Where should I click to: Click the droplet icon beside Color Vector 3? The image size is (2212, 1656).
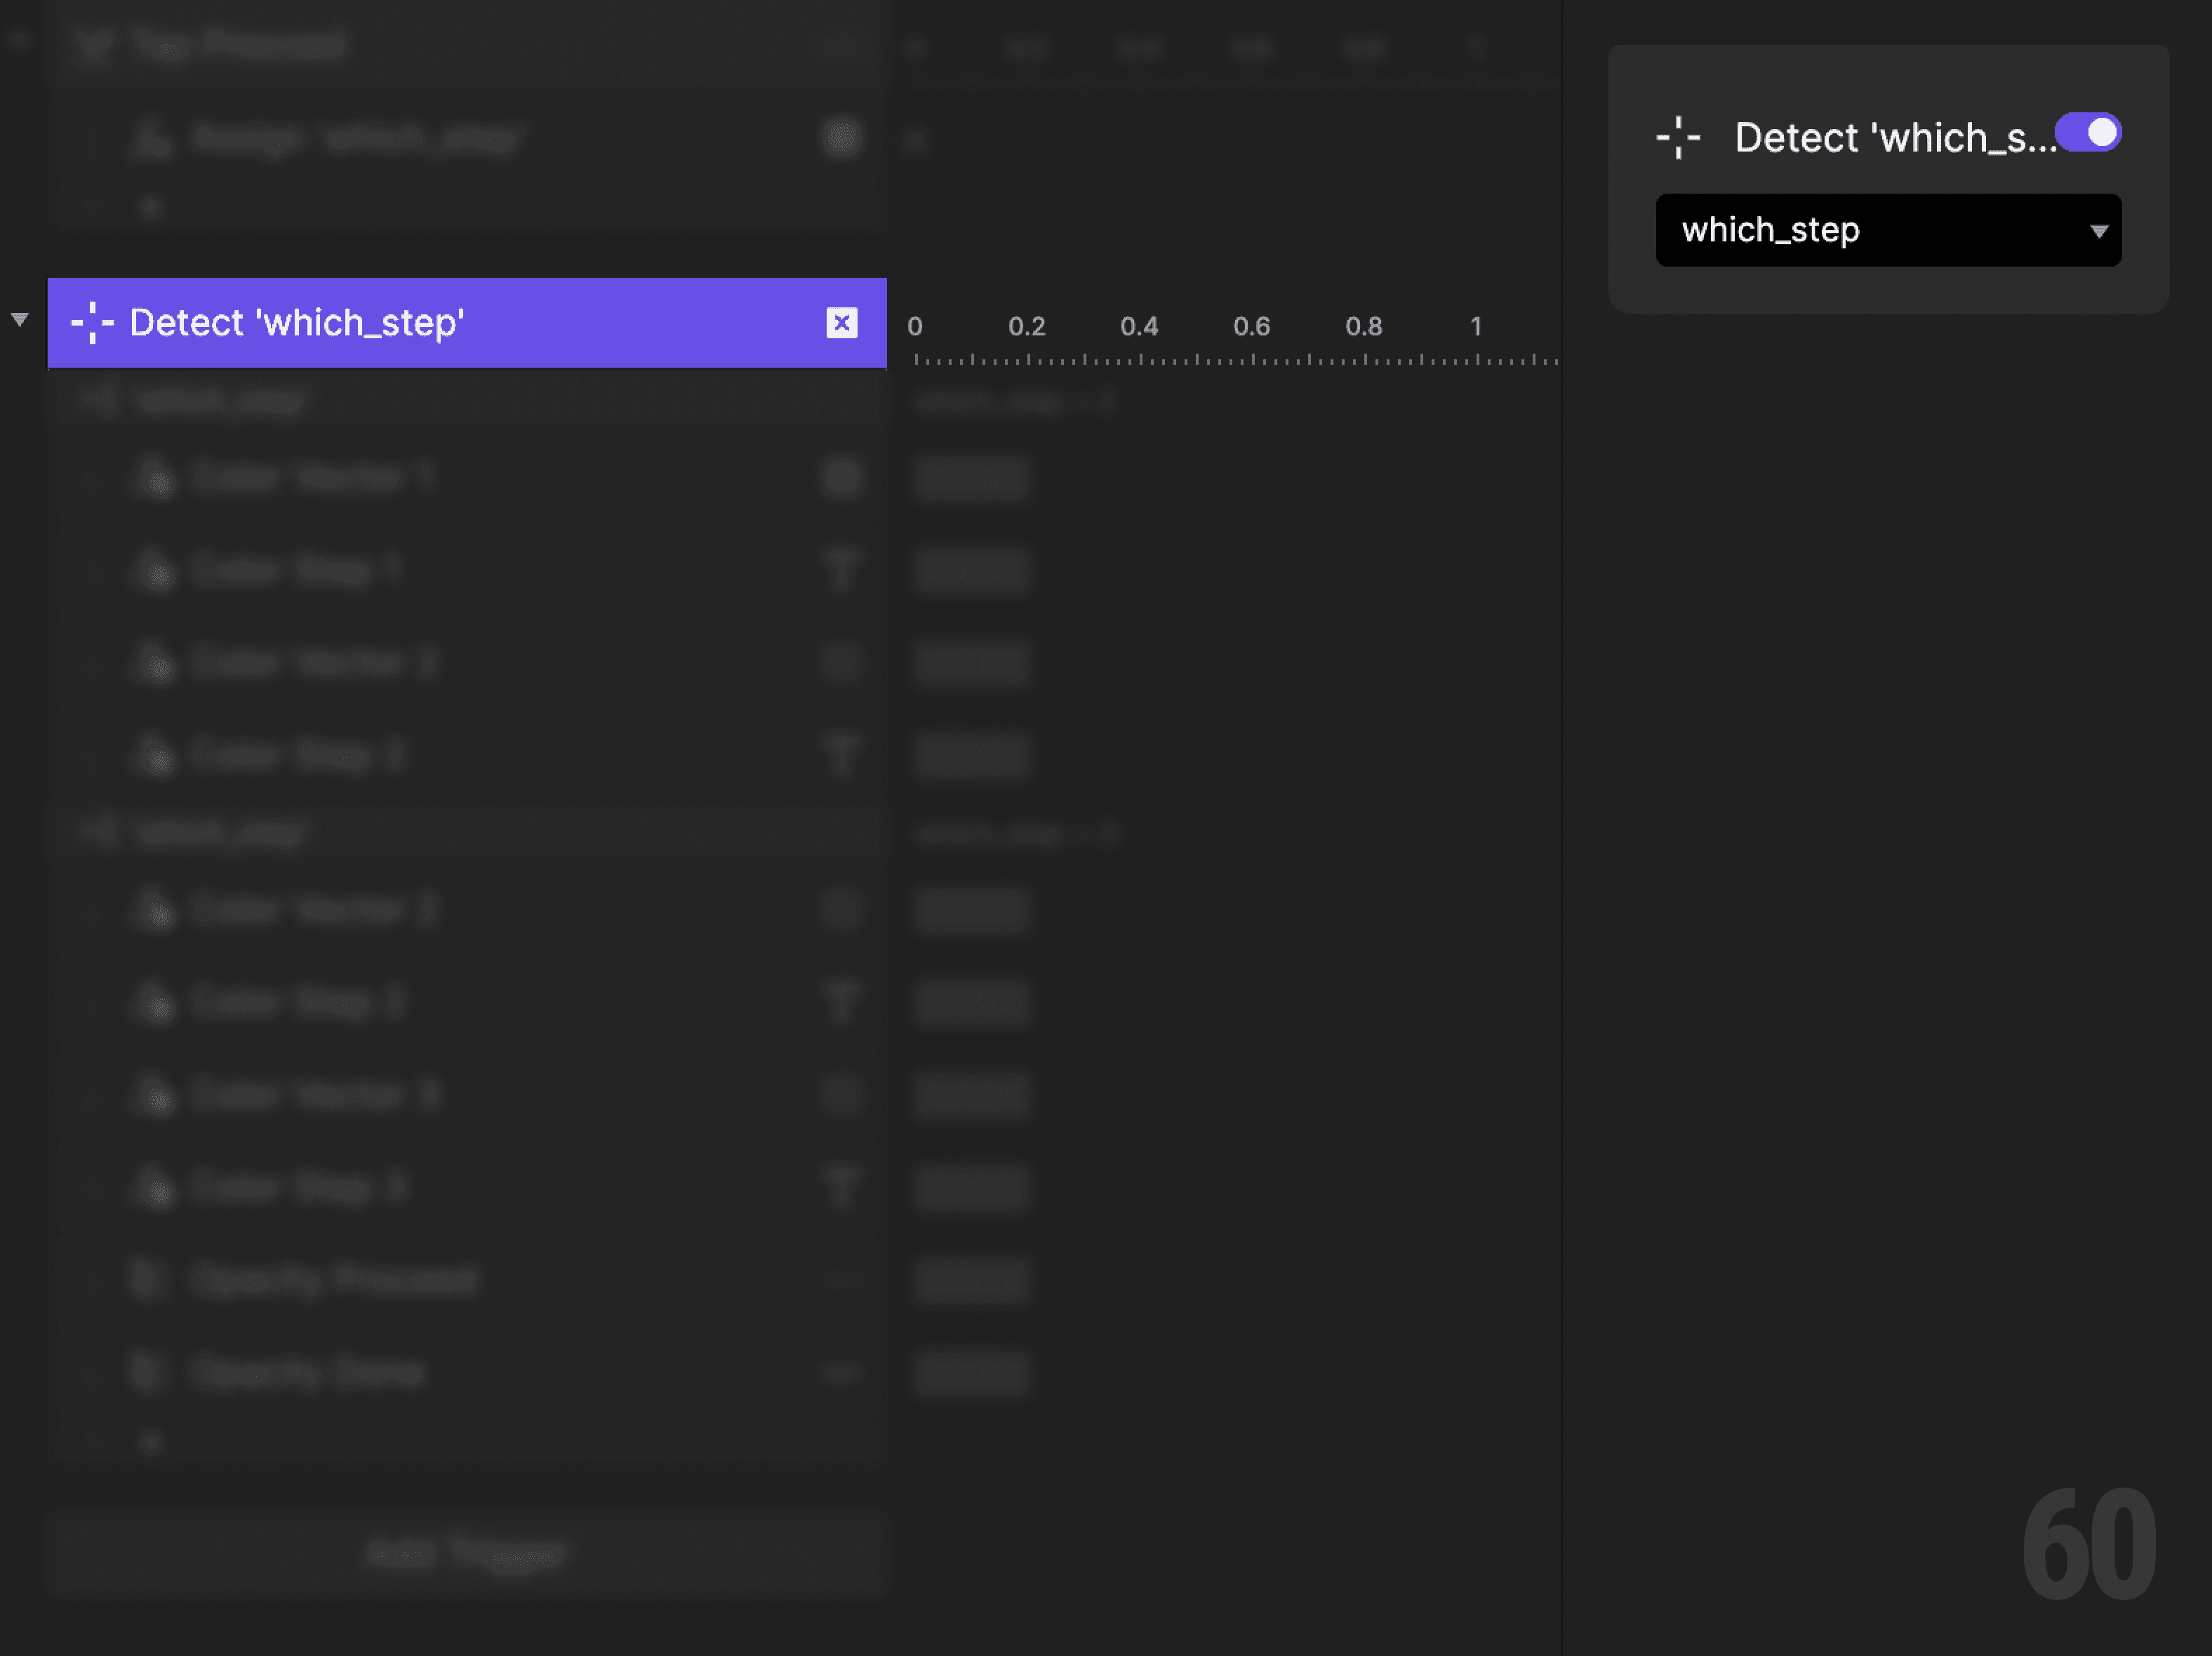tap(155, 1095)
